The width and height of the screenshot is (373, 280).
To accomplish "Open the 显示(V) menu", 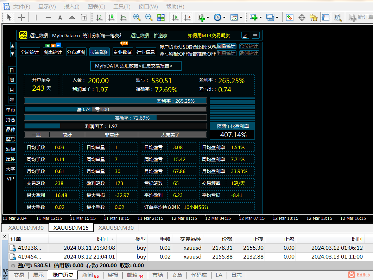I will (47, 7).
